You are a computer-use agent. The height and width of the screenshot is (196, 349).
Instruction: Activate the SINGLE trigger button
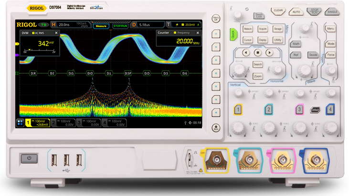click(332, 12)
